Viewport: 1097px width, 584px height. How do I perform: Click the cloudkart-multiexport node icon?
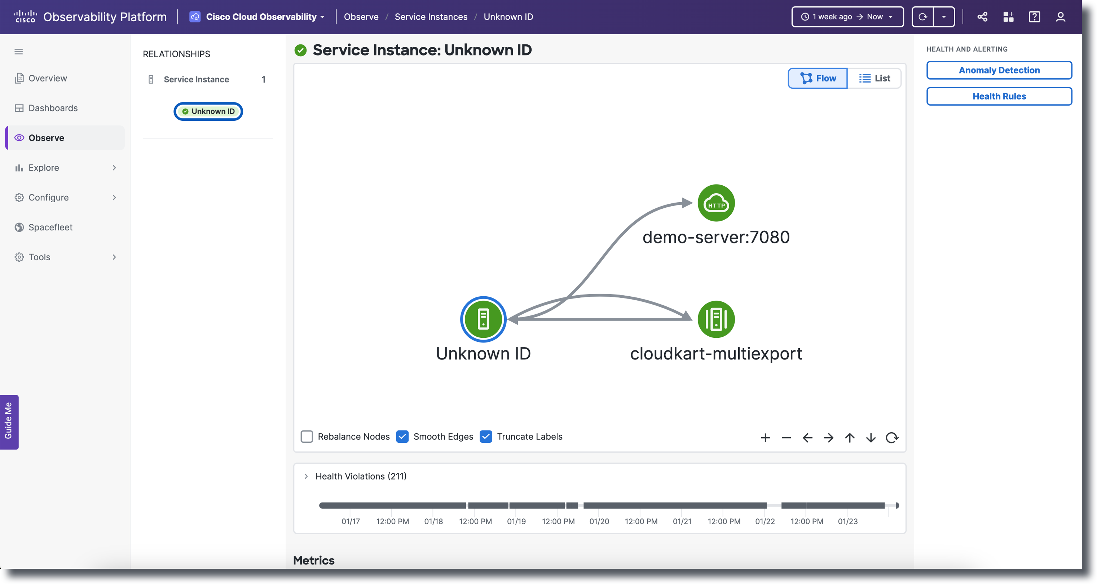pyautogui.click(x=716, y=319)
